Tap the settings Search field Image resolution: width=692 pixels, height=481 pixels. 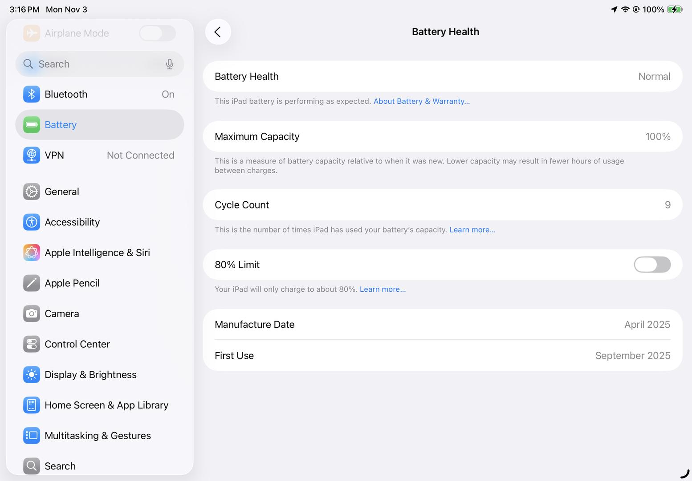(94, 64)
